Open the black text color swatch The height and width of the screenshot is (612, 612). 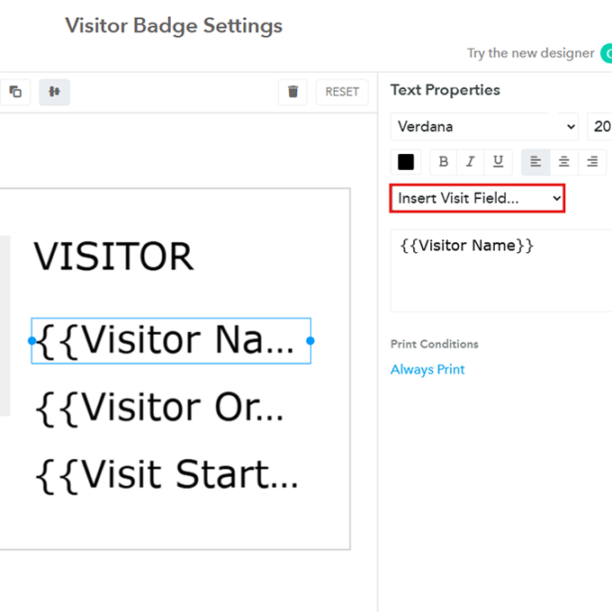[406, 162]
